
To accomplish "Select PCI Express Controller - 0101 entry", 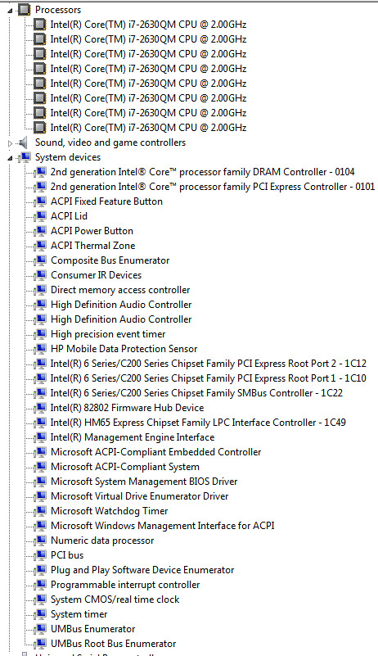I will pos(213,187).
